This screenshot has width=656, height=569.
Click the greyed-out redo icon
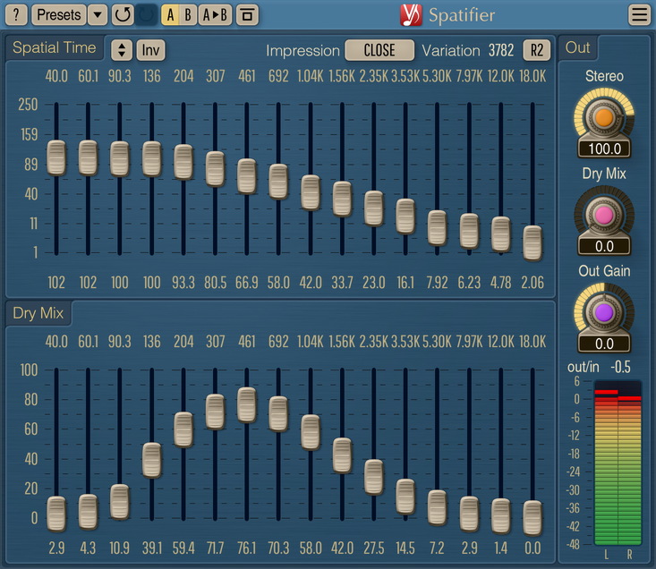(x=147, y=15)
